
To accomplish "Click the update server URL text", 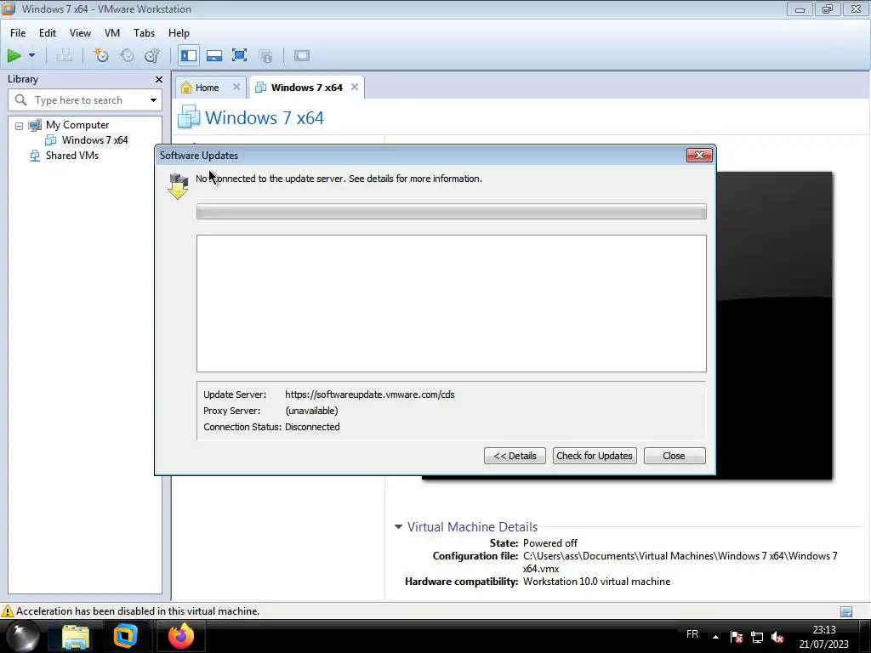I will [x=370, y=395].
